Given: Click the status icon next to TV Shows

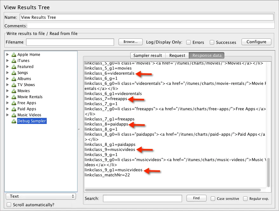Looking at the screenshot, I should (13, 85).
